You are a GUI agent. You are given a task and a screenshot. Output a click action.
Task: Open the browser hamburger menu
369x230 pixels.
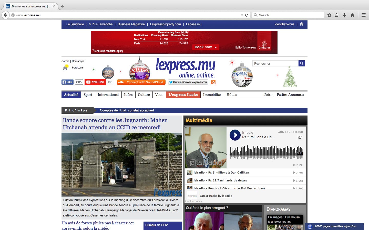pos(364,15)
